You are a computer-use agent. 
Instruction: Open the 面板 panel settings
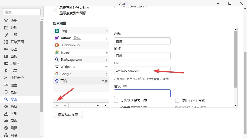pos(20,56)
